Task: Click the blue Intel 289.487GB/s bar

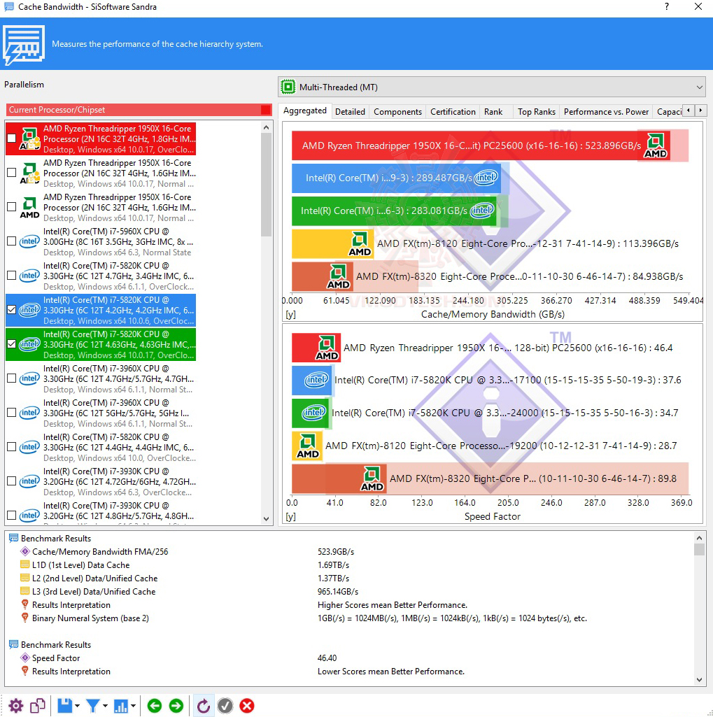Action: (397, 178)
